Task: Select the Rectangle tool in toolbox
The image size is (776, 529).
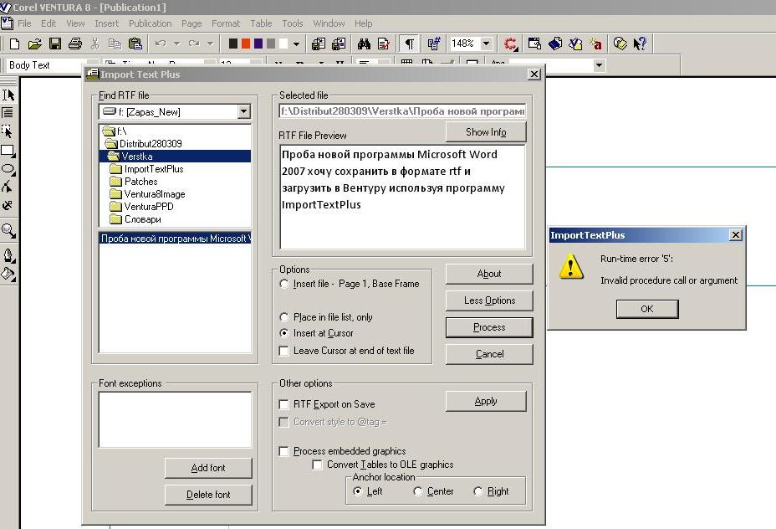Action: [8, 151]
